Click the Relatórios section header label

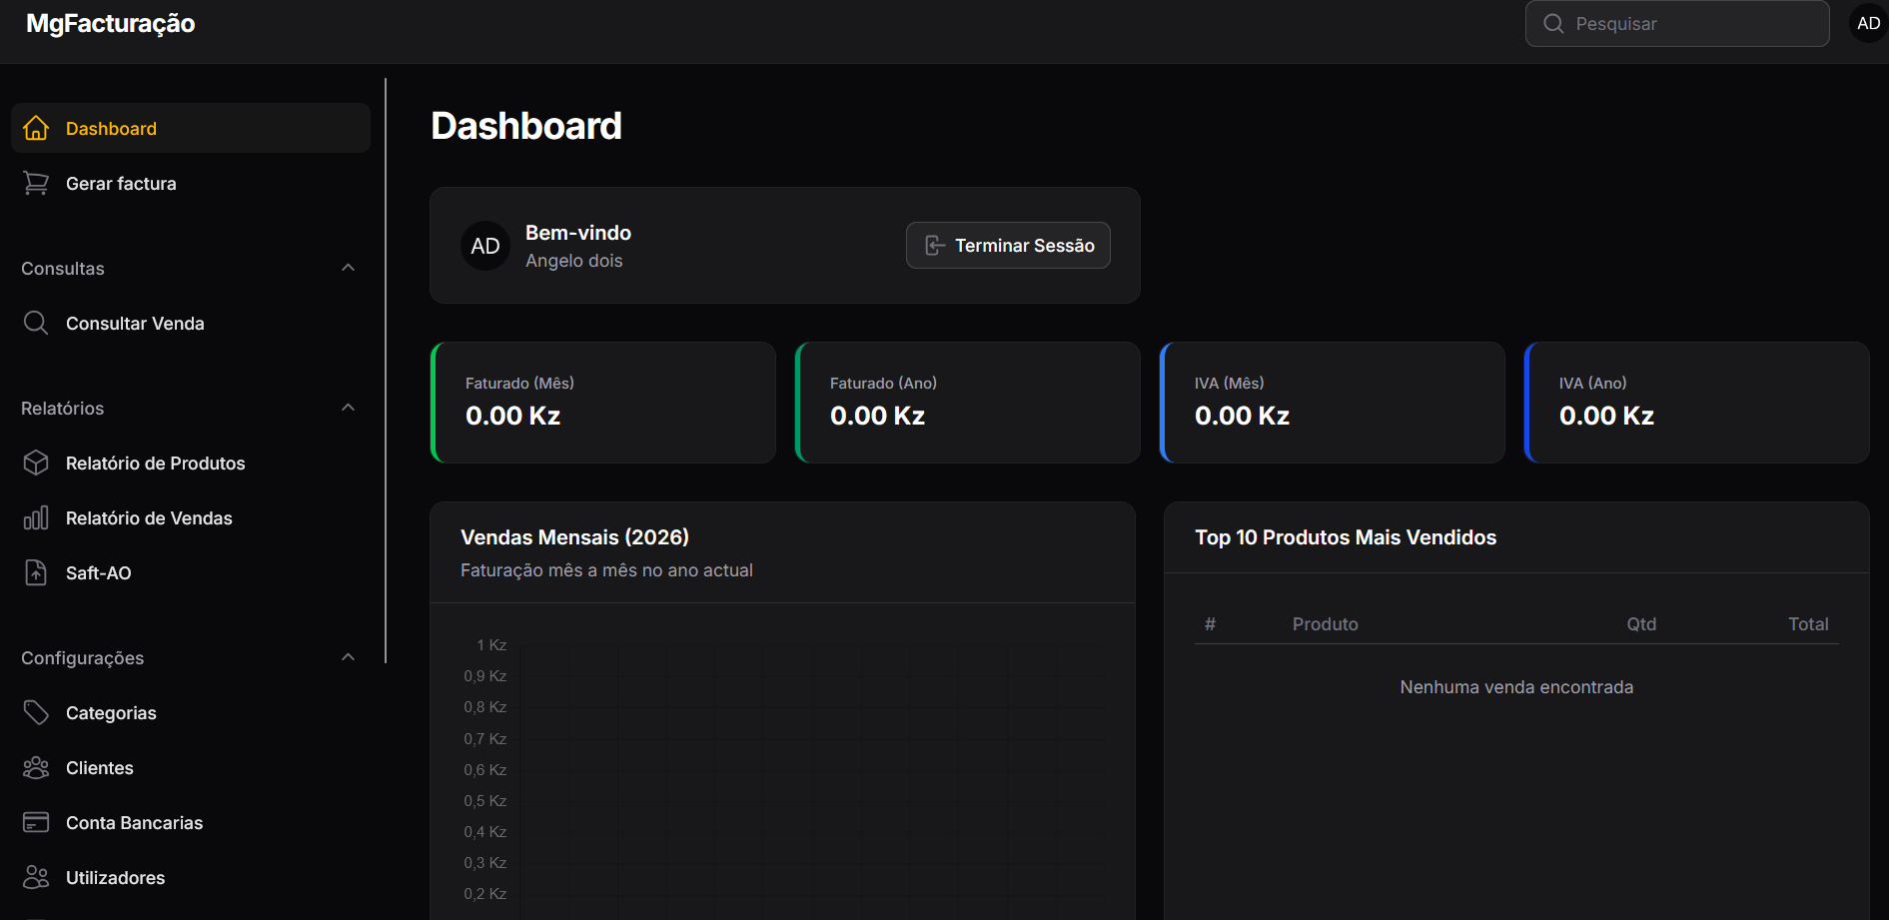[63, 408]
